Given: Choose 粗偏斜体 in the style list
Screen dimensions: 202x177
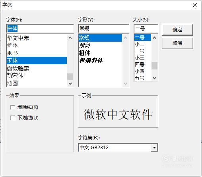Looking at the screenshot, I should tap(100, 60).
